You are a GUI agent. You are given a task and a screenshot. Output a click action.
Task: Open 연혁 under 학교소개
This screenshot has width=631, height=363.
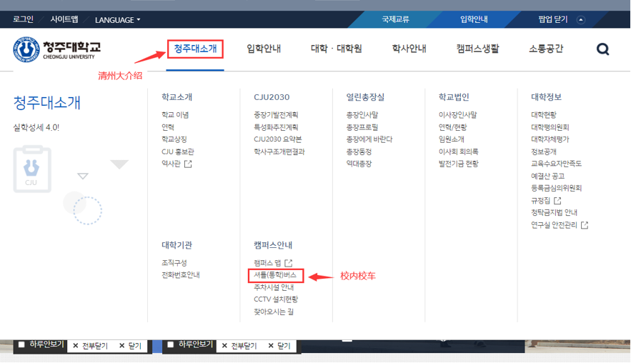pos(168,127)
